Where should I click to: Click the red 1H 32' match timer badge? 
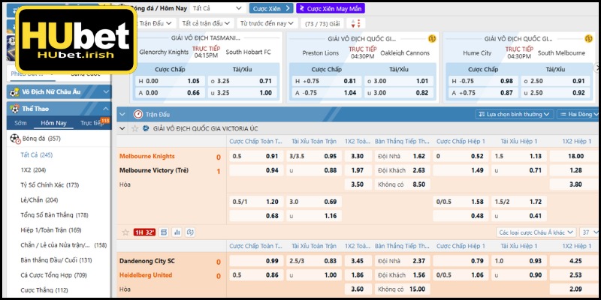[x=144, y=232]
